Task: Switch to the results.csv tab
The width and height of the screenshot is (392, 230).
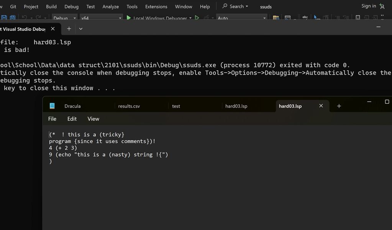Action: [129, 106]
